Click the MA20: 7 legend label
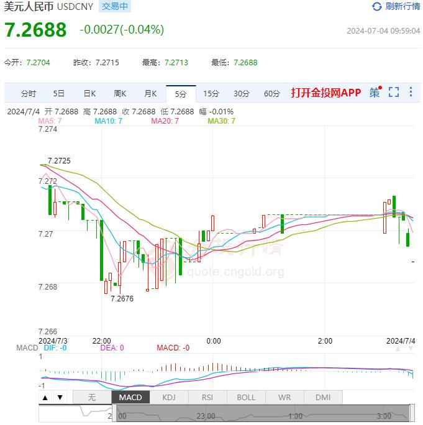 pyautogui.click(x=165, y=121)
